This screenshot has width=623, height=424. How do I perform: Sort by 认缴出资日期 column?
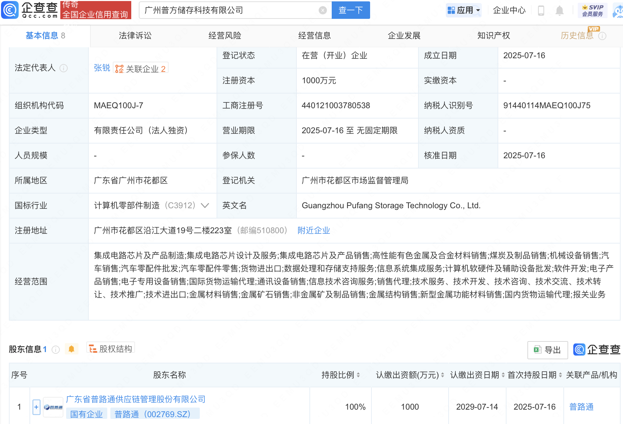(x=503, y=375)
